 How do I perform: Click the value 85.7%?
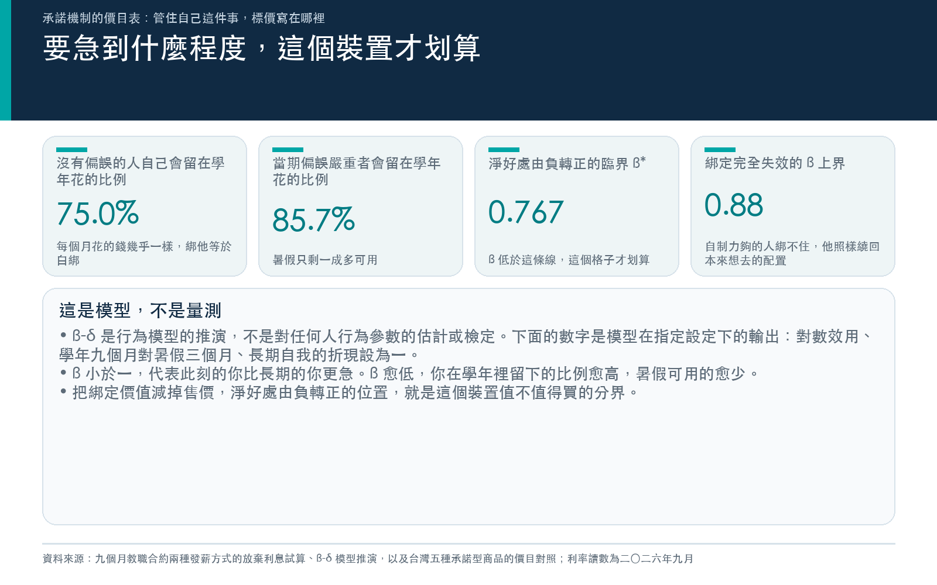pos(313,220)
